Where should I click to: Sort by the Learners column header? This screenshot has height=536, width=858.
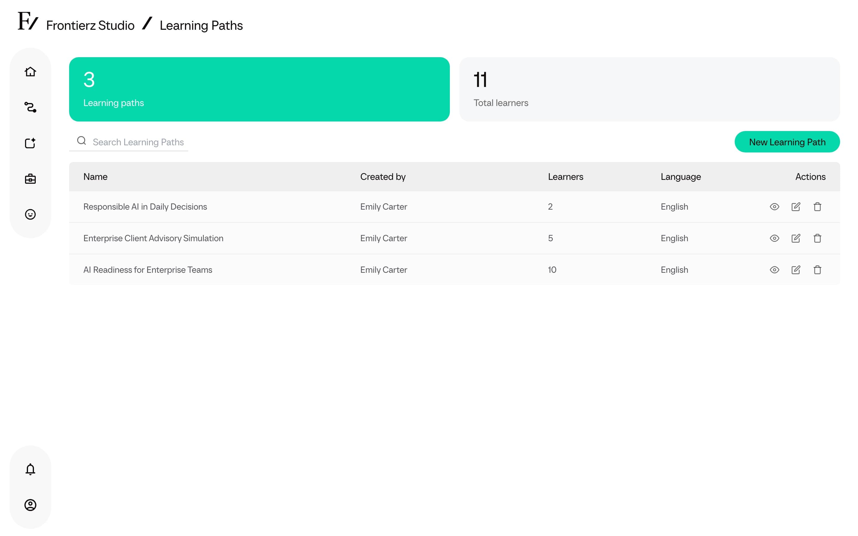coord(565,177)
